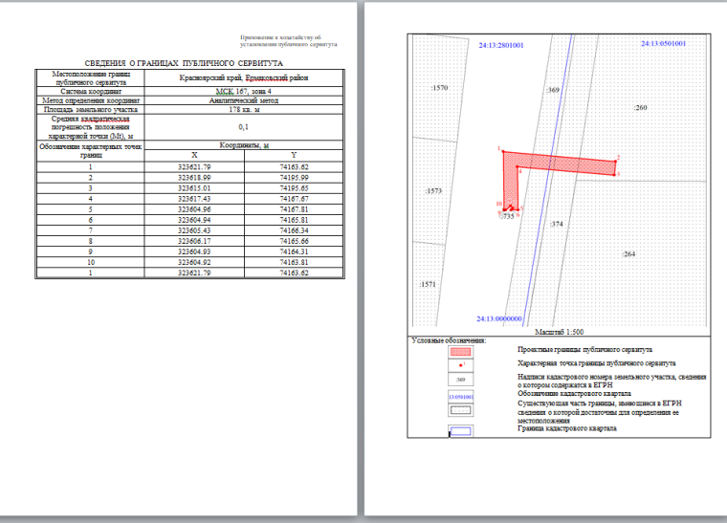Click the blue '13:0501001' quarter legend sample
The height and width of the screenshot is (523, 727).
coord(461,397)
